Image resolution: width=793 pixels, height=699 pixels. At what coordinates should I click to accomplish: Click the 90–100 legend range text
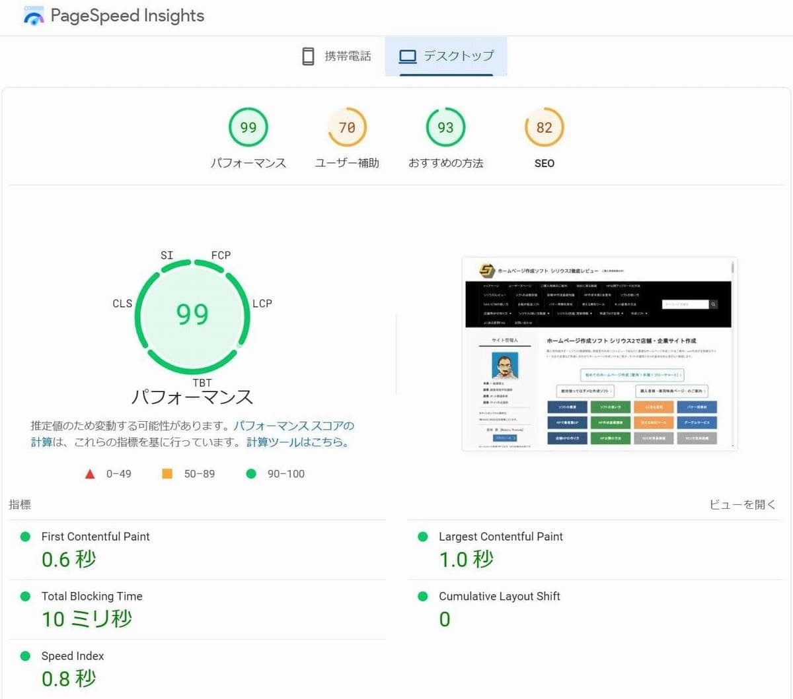tap(286, 474)
